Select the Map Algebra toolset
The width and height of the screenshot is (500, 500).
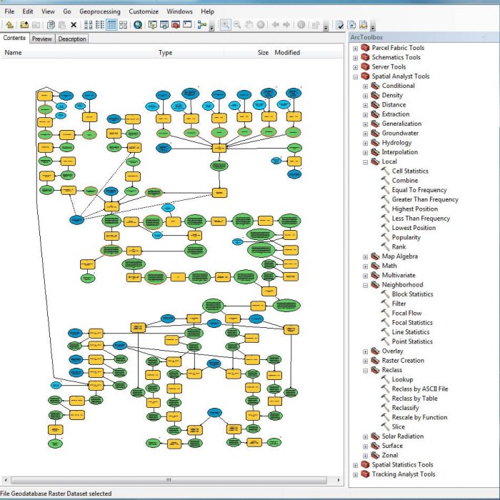tap(399, 256)
